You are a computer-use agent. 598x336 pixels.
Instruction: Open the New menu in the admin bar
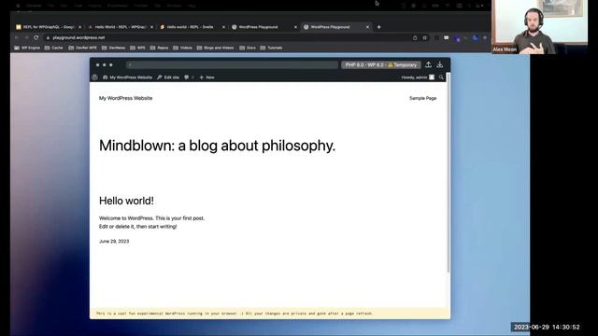click(x=207, y=77)
